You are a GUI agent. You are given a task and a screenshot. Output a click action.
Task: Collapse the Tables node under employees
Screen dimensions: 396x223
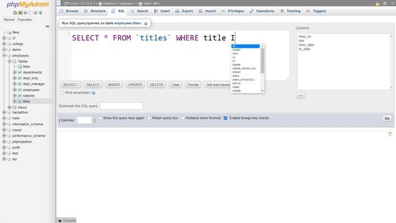point(9,61)
